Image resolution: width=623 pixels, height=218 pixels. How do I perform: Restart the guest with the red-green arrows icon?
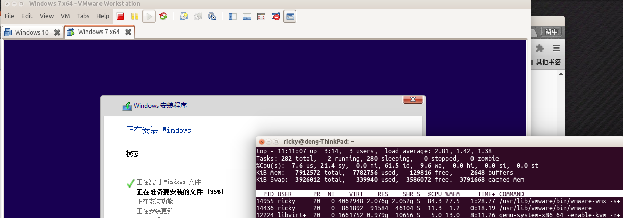click(163, 16)
